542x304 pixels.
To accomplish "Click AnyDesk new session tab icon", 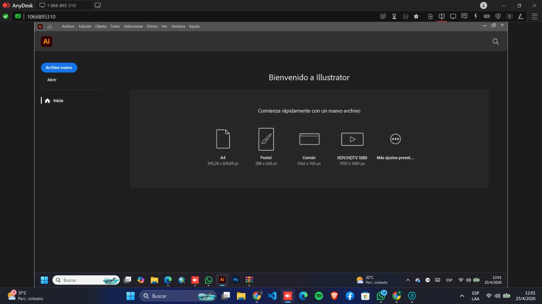I will point(98,5).
